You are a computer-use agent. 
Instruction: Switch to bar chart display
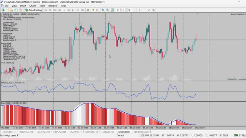88,10
